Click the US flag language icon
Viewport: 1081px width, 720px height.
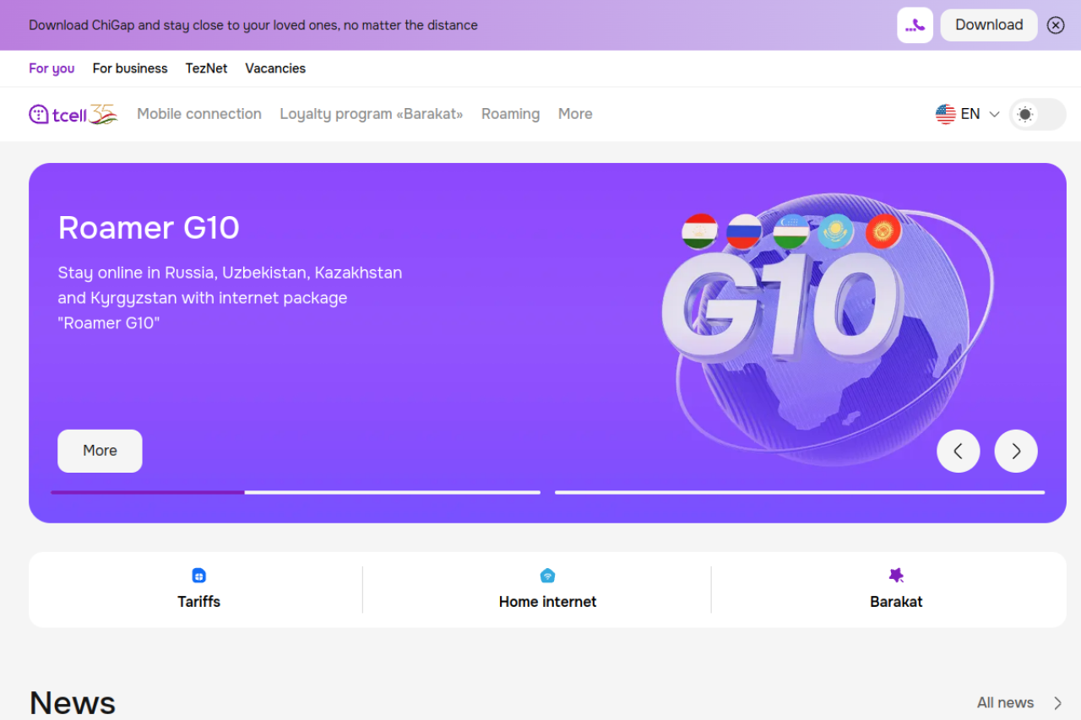click(946, 114)
